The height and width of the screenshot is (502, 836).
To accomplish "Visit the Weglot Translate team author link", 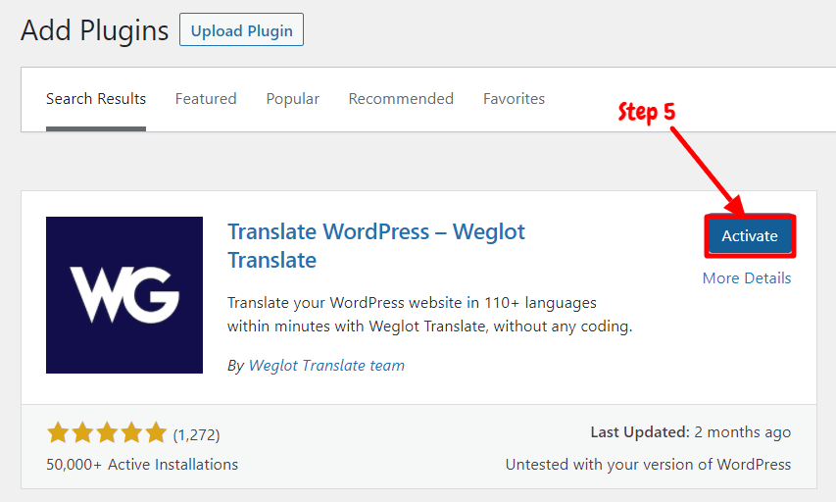I will 326,366.
